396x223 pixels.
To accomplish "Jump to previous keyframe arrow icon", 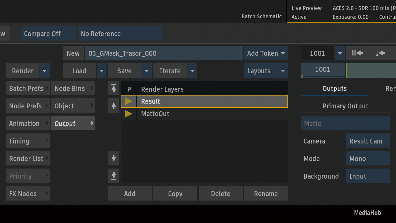I will 380,53.
